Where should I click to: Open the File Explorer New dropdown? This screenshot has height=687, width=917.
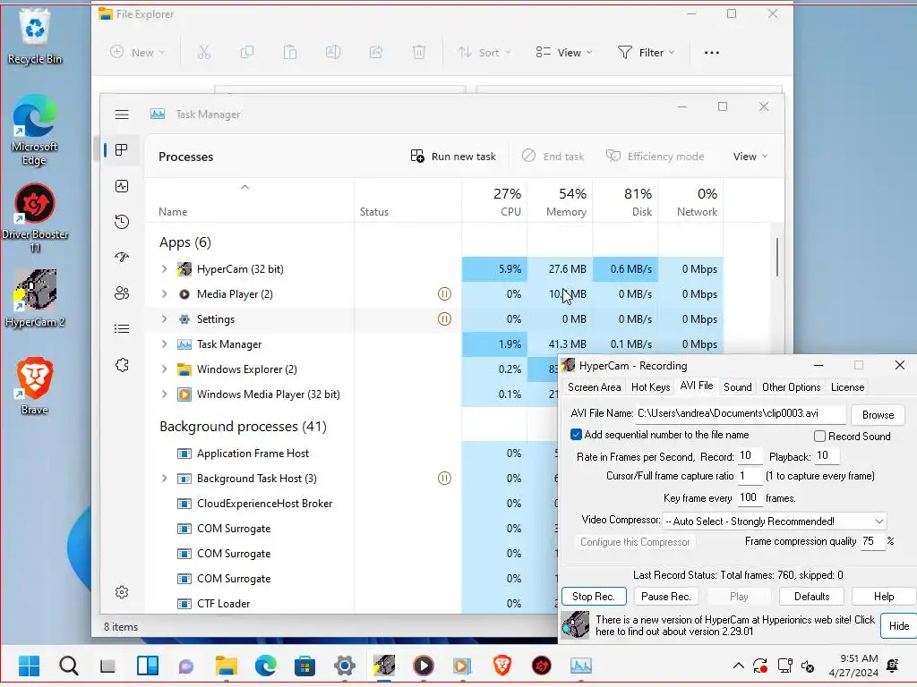(x=137, y=53)
